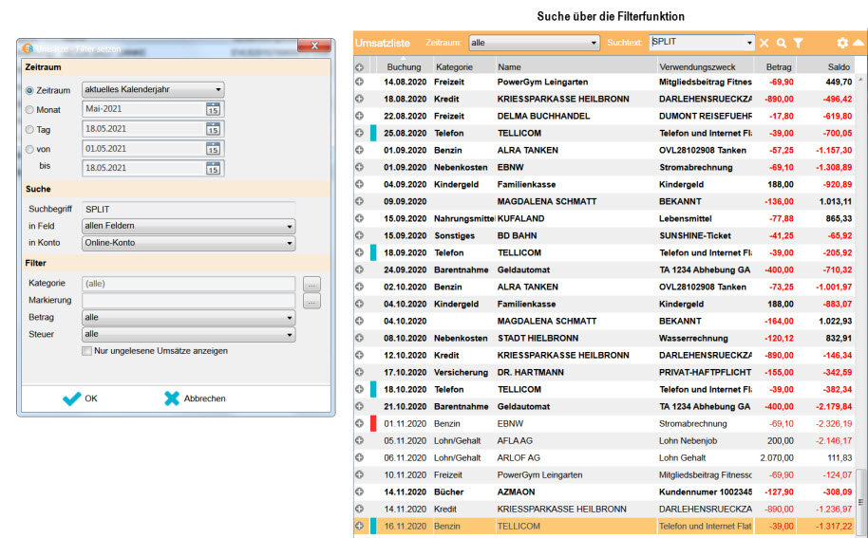Viewport: 868px width, 538px height.
Task: Open Betrag filter dropdown
Action: [188, 318]
